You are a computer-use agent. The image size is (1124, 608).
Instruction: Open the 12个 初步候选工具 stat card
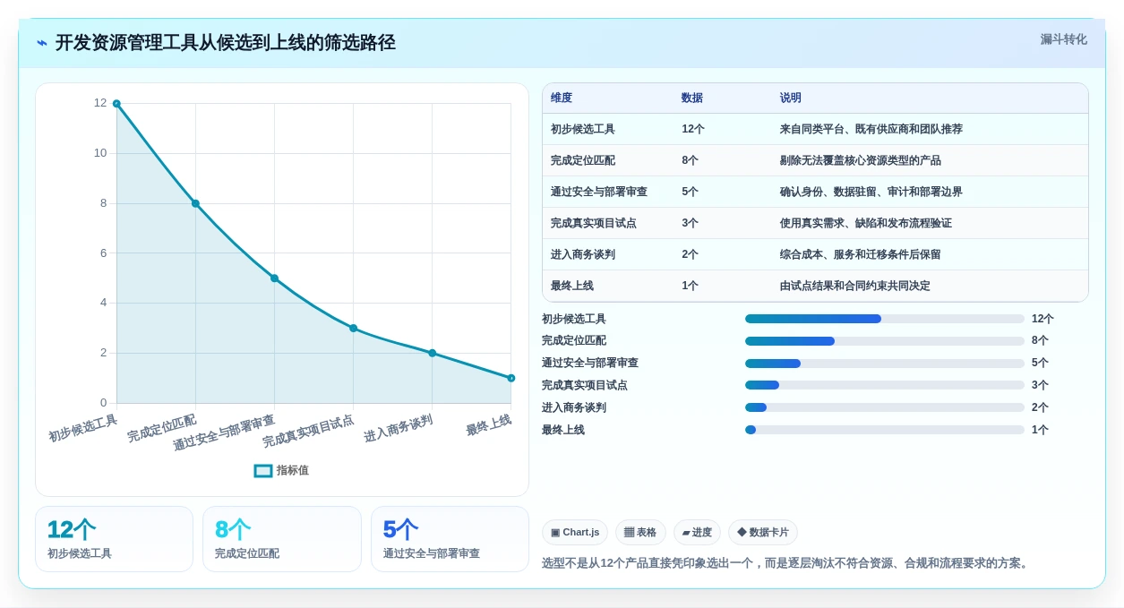[114, 539]
